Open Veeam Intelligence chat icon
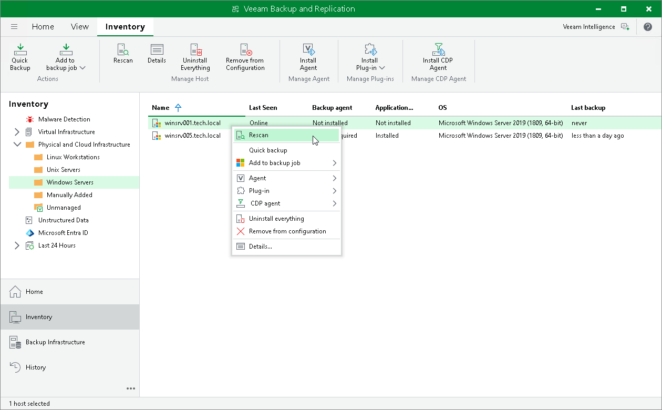This screenshot has height=410, width=662. tap(625, 27)
